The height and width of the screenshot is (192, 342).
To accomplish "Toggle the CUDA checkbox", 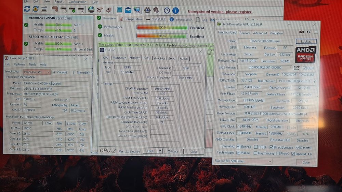I will [x=256, y=147].
